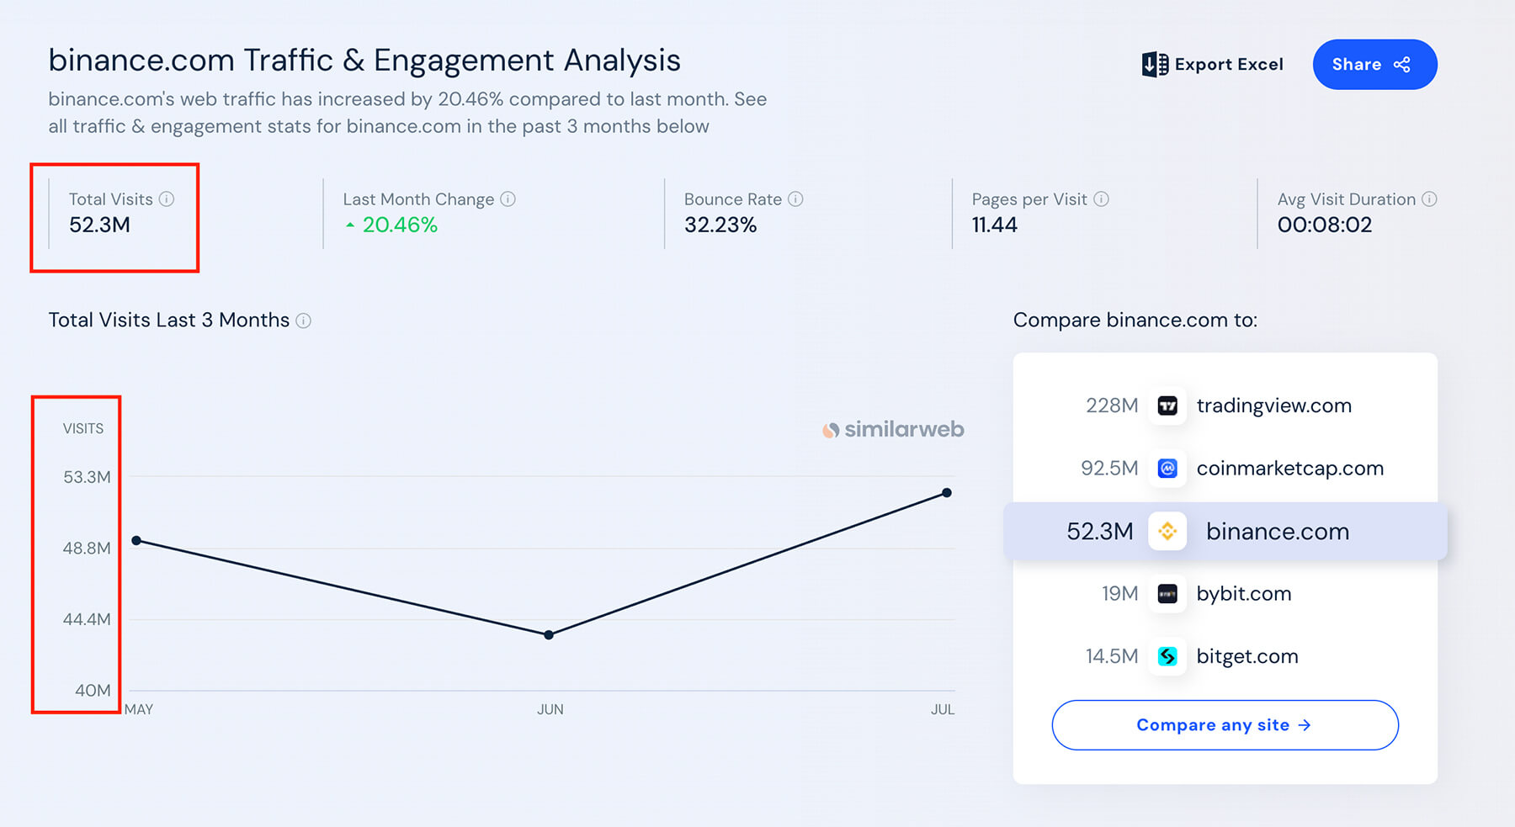Click the tradingview.com logo icon
This screenshot has width=1515, height=827.
1167,406
